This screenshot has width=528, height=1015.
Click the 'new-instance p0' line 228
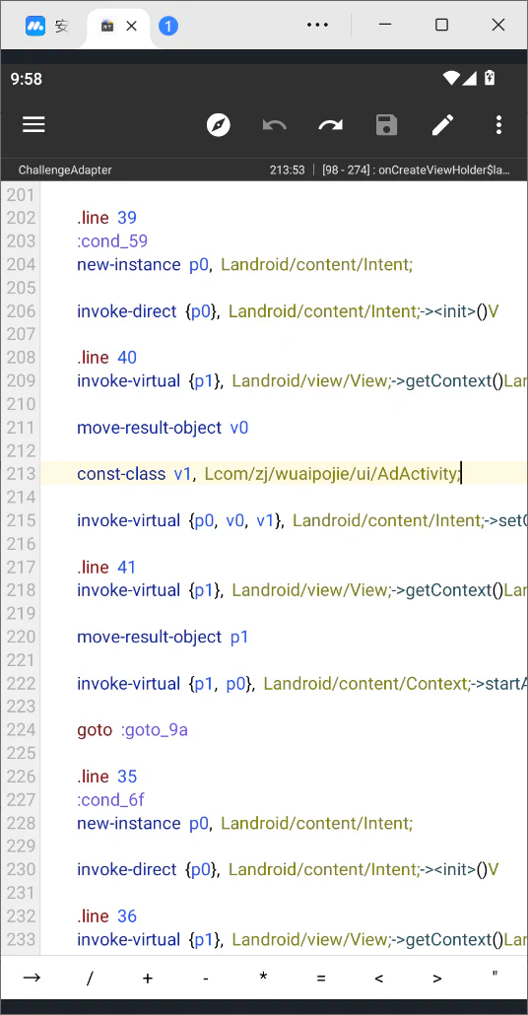244,824
